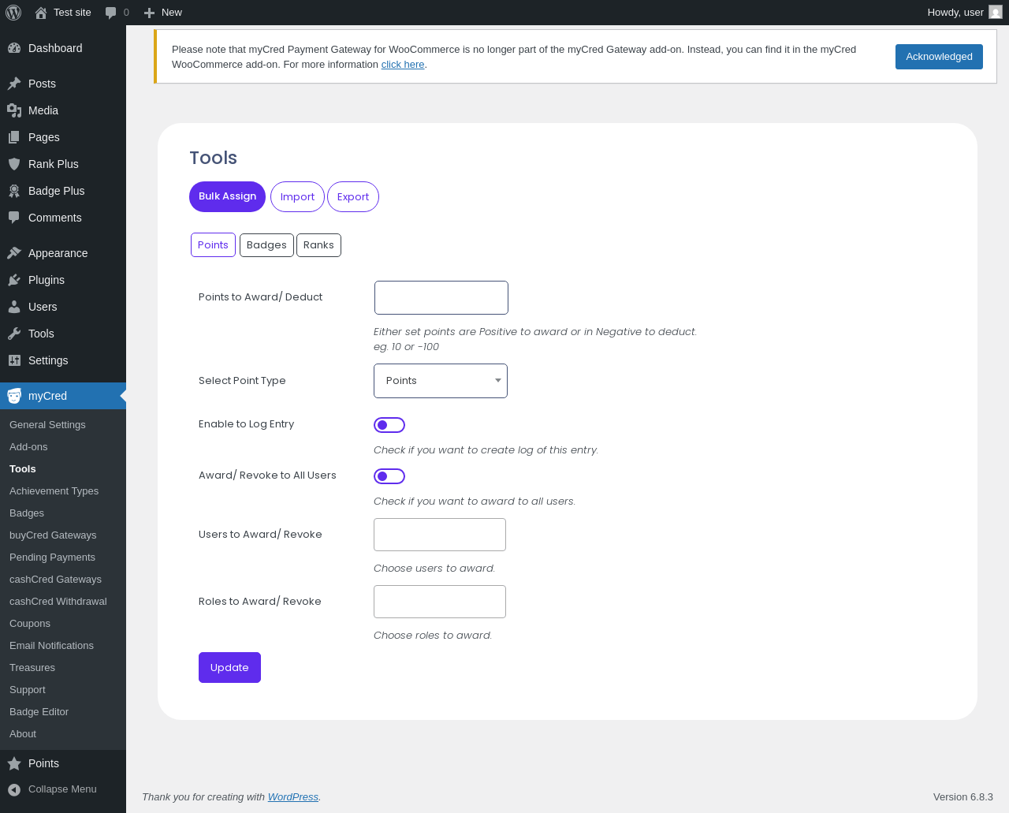This screenshot has width=1009, height=813.
Task: Click the WordPress logo icon
Action: pyautogui.click(x=13, y=13)
